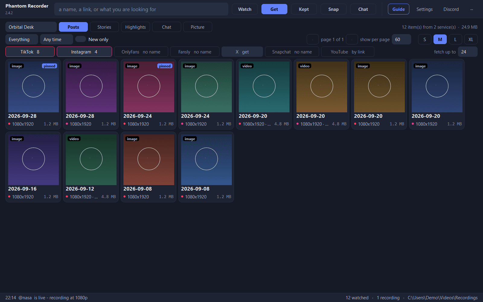483x302 pixels.
Task: Select the Fansly no name service
Action: coord(195,52)
